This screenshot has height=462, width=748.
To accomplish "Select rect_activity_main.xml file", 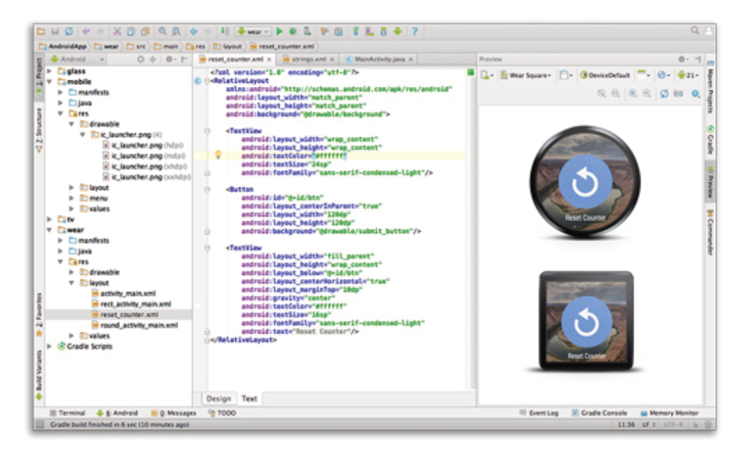I will [132, 304].
